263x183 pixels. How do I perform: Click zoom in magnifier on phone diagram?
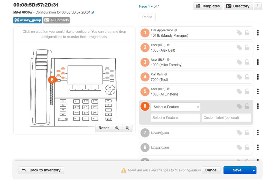point(127,128)
